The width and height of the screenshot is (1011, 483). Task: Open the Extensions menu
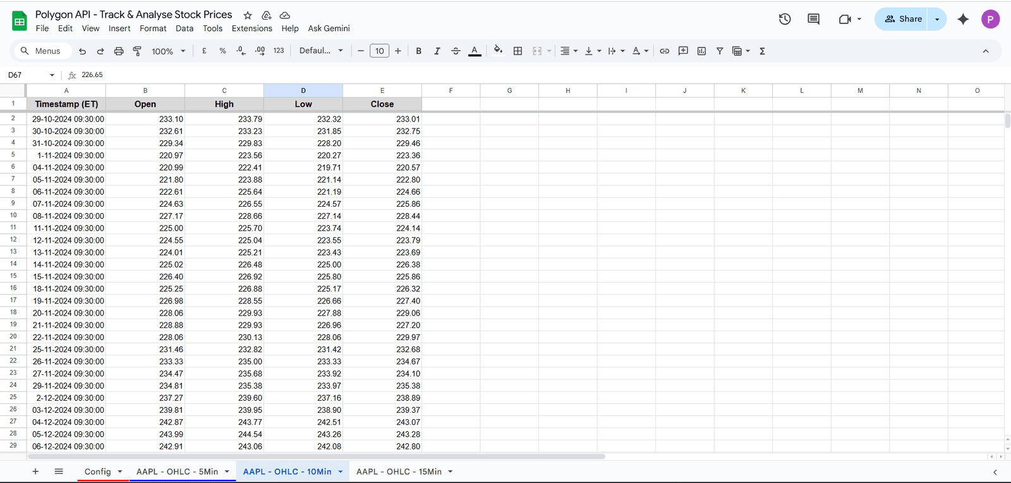pos(251,28)
